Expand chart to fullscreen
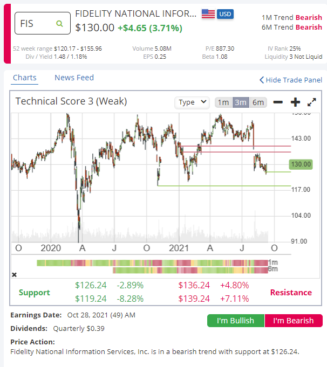 [x=312, y=102]
